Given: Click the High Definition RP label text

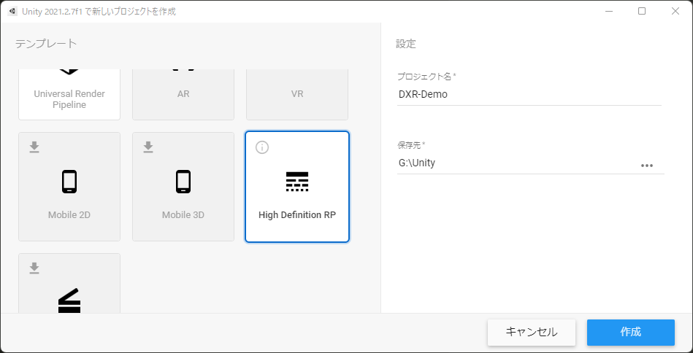Looking at the screenshot, I should pos(297,215).
